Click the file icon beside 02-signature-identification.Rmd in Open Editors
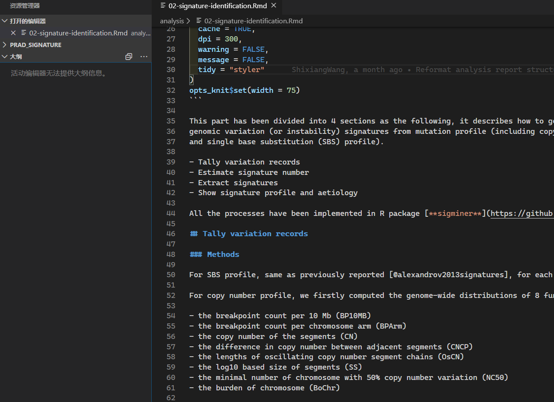554x402 pixels. click(x=24, y=33)
